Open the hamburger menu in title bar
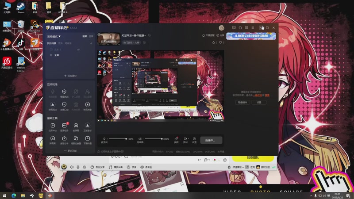The width and height of the screenshot is (354, 199). [253, 27]
